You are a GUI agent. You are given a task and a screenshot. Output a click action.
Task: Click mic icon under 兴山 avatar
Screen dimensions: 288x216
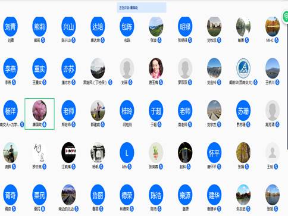point(74,40)
